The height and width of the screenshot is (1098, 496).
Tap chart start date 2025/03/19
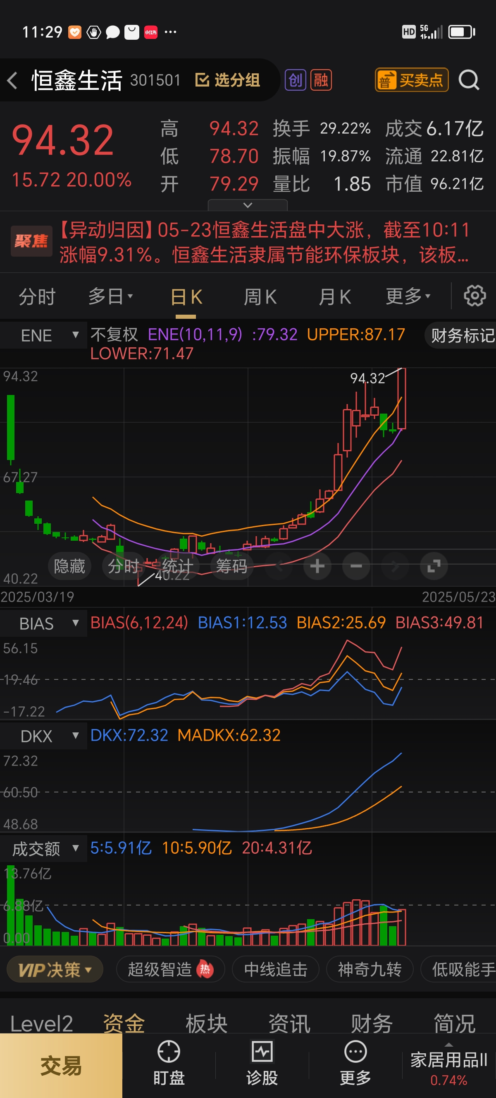click(x=38, y=597)
